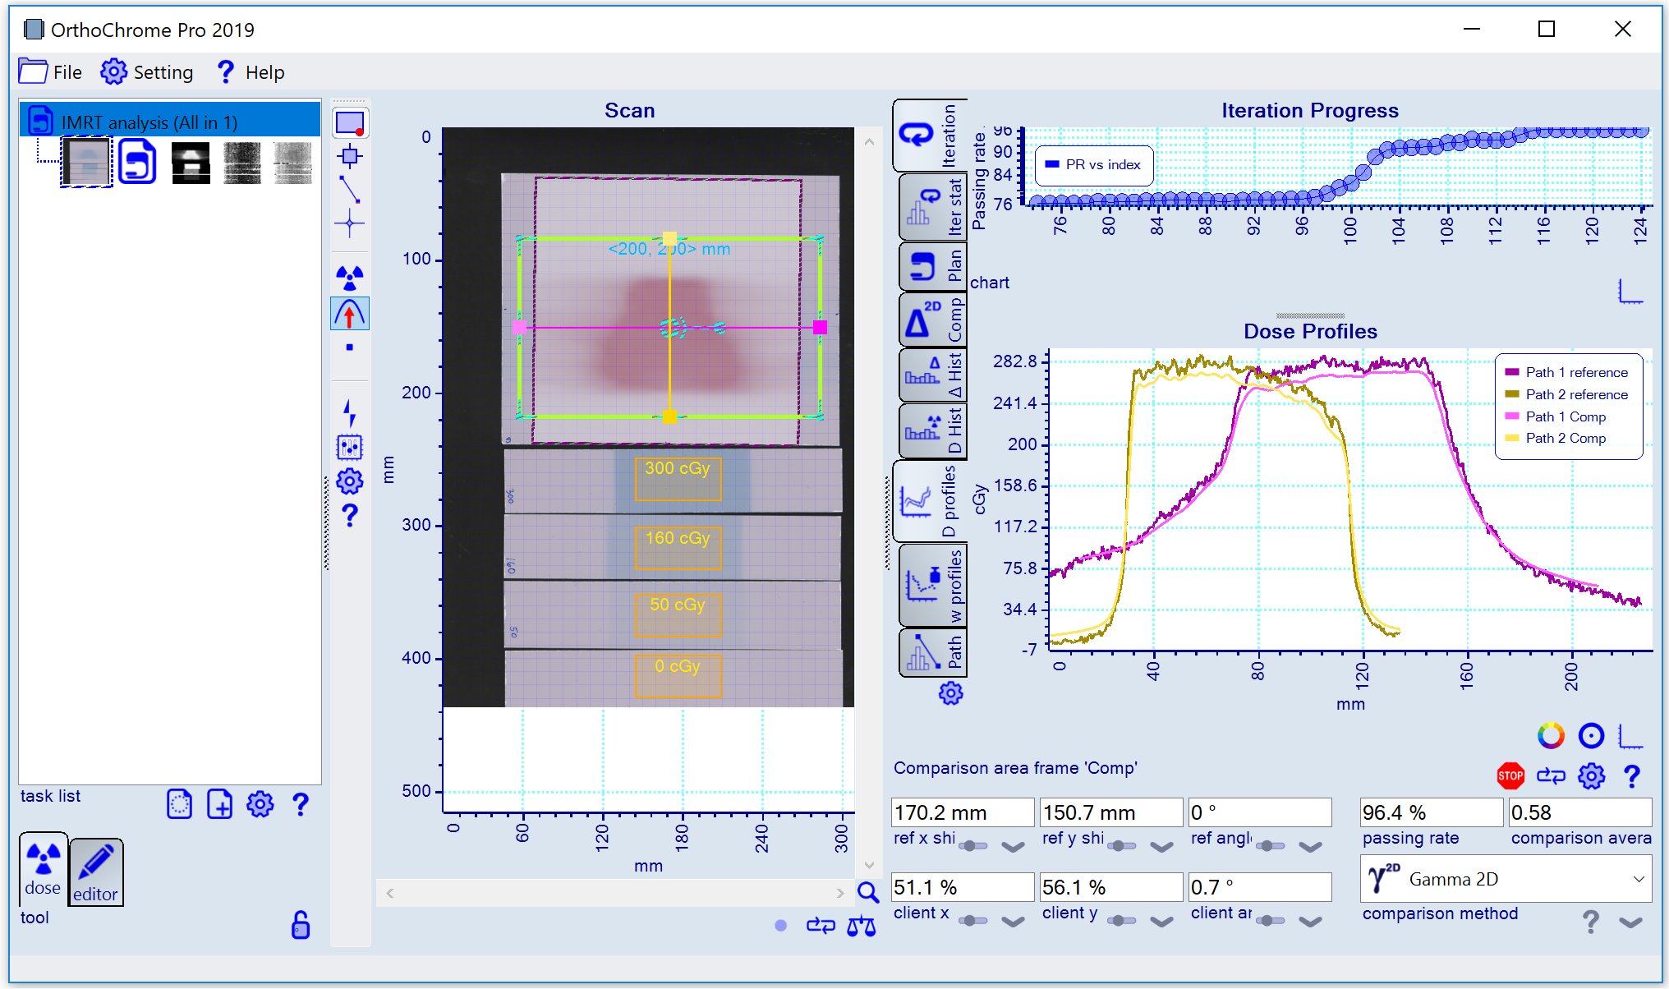Switch to the editor tab

(96, 872)
